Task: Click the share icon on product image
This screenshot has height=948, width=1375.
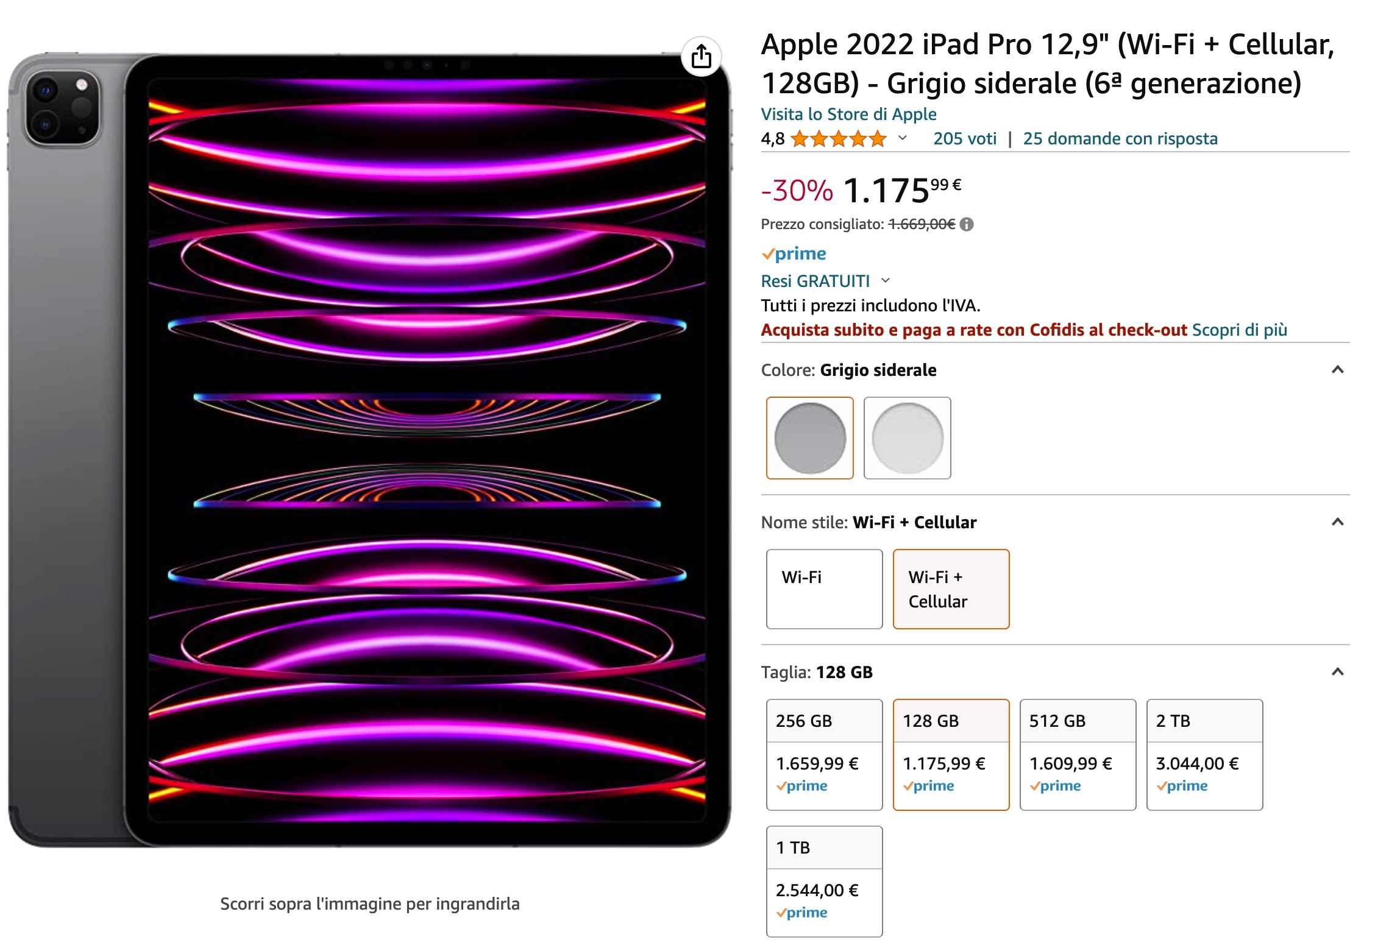Action: [x=701, y=57]
